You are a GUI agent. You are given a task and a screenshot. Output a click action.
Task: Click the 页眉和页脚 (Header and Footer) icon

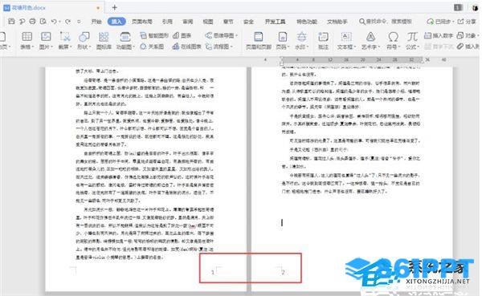(259, 37)
